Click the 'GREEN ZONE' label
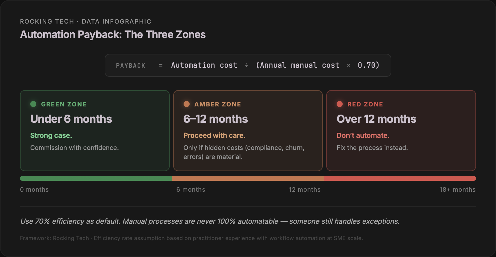Viewport: 496px width, 257px height. (x=64, y=104)
